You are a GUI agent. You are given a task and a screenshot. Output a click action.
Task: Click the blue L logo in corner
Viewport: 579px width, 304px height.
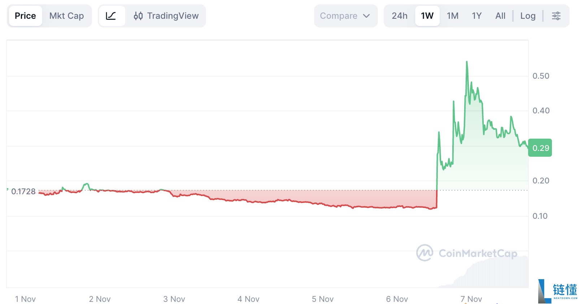click(x=544, y=291)
